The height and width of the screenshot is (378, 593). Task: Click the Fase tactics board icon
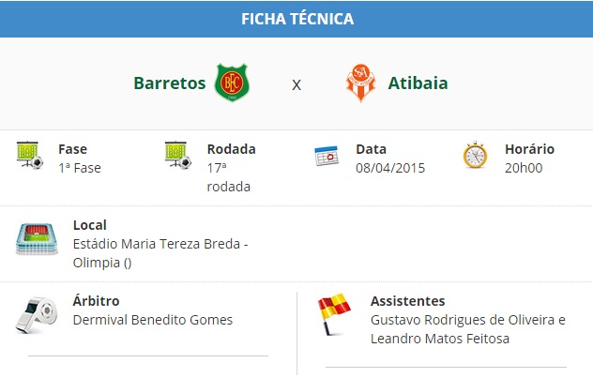click(x=30, y=155)
